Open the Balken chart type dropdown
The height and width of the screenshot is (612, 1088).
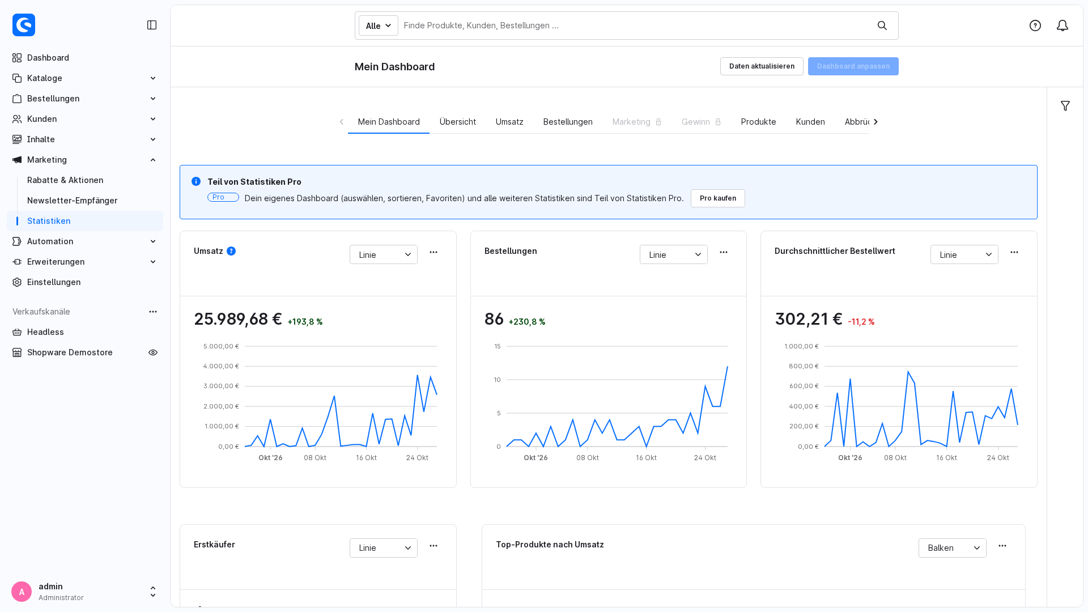pyautogui.click(x=953, y=548)
